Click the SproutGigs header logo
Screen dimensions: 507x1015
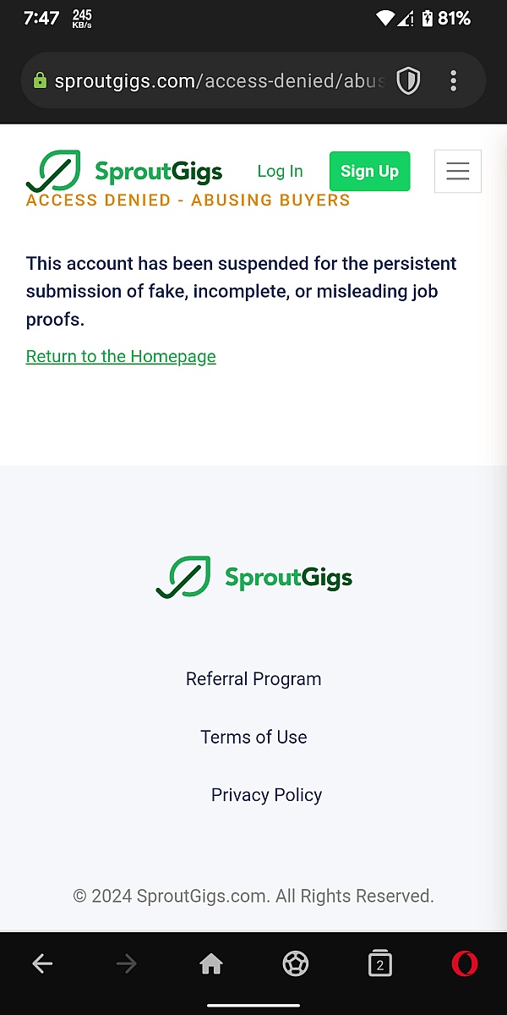124,171
